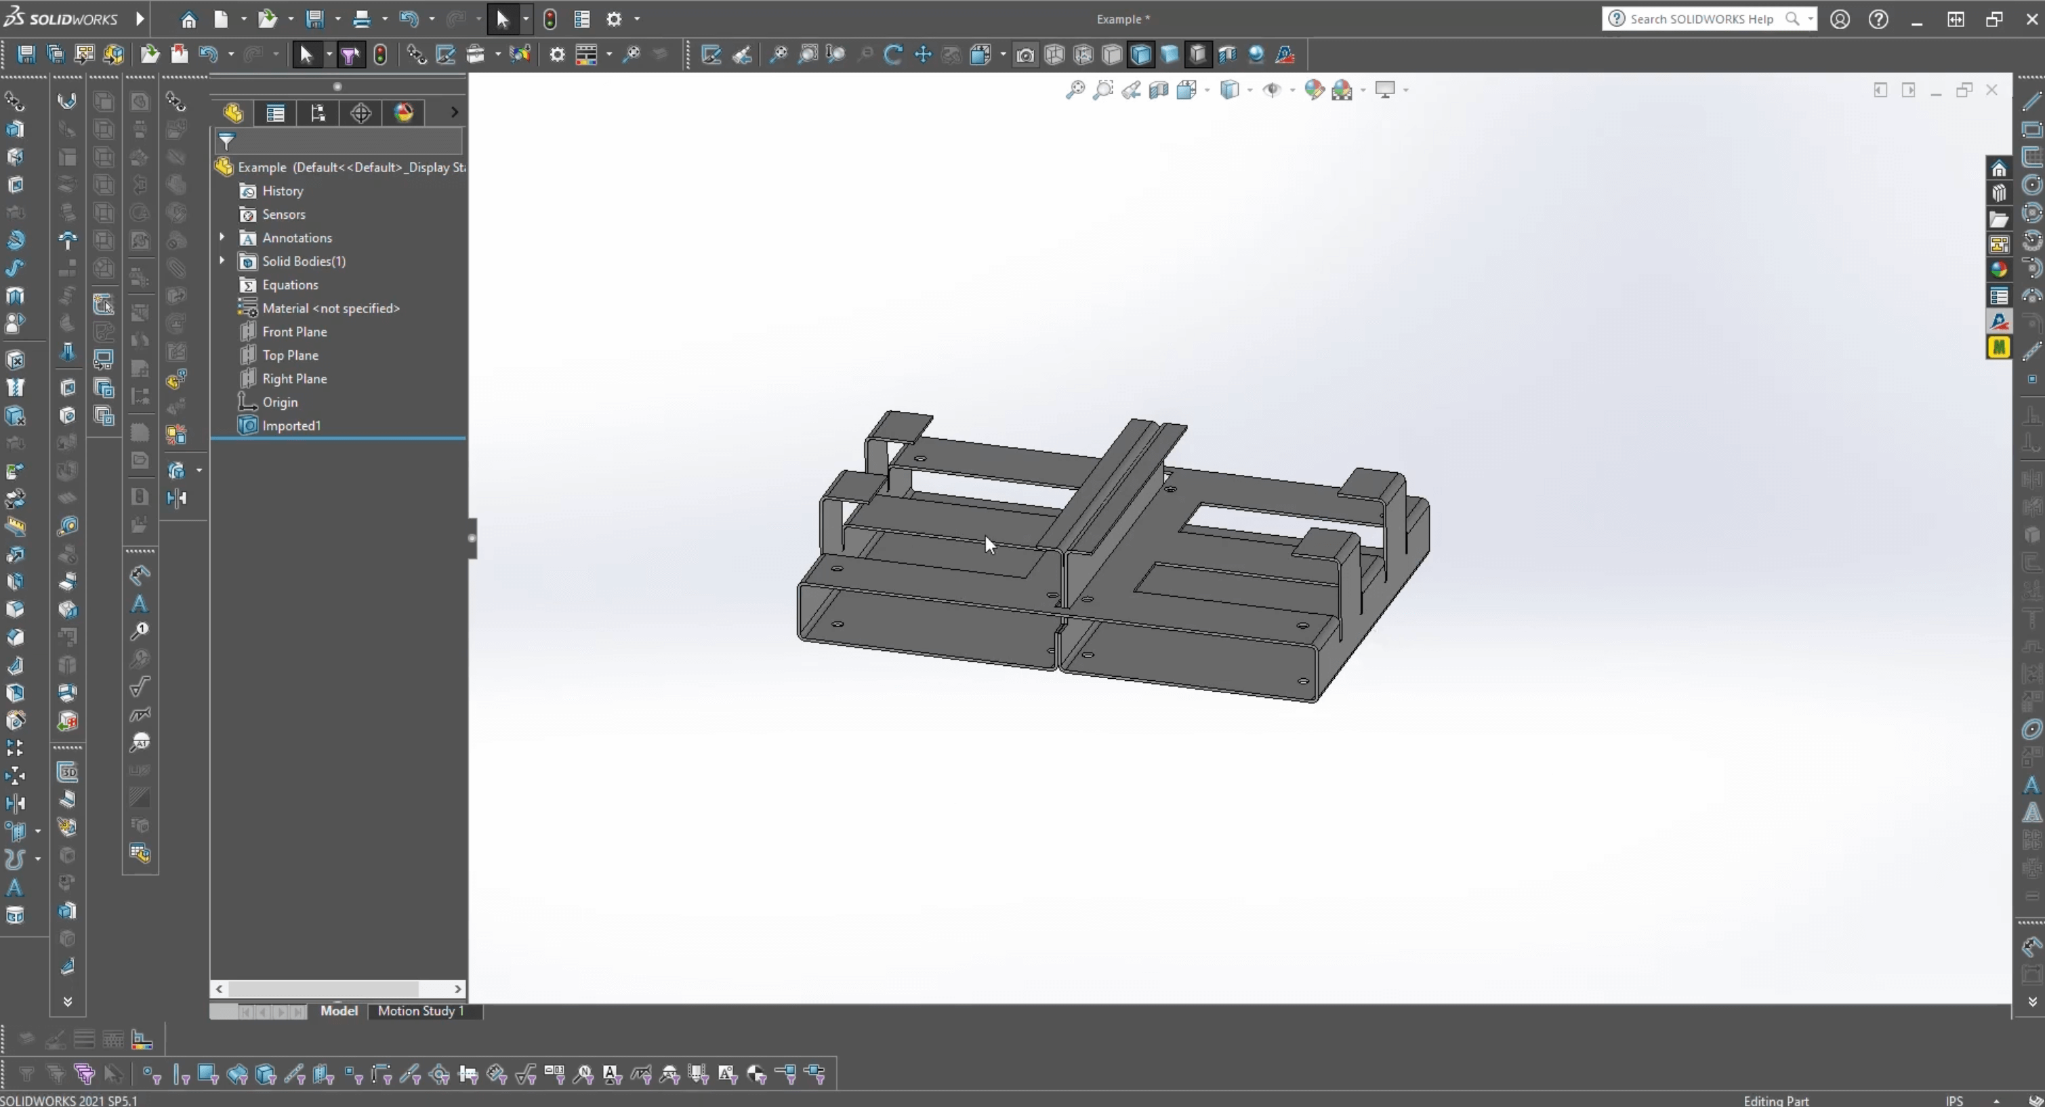2045x1107 pixels.
Task: Expand the Solid Bodies(1) folder
Action: (x=222, y=261)
